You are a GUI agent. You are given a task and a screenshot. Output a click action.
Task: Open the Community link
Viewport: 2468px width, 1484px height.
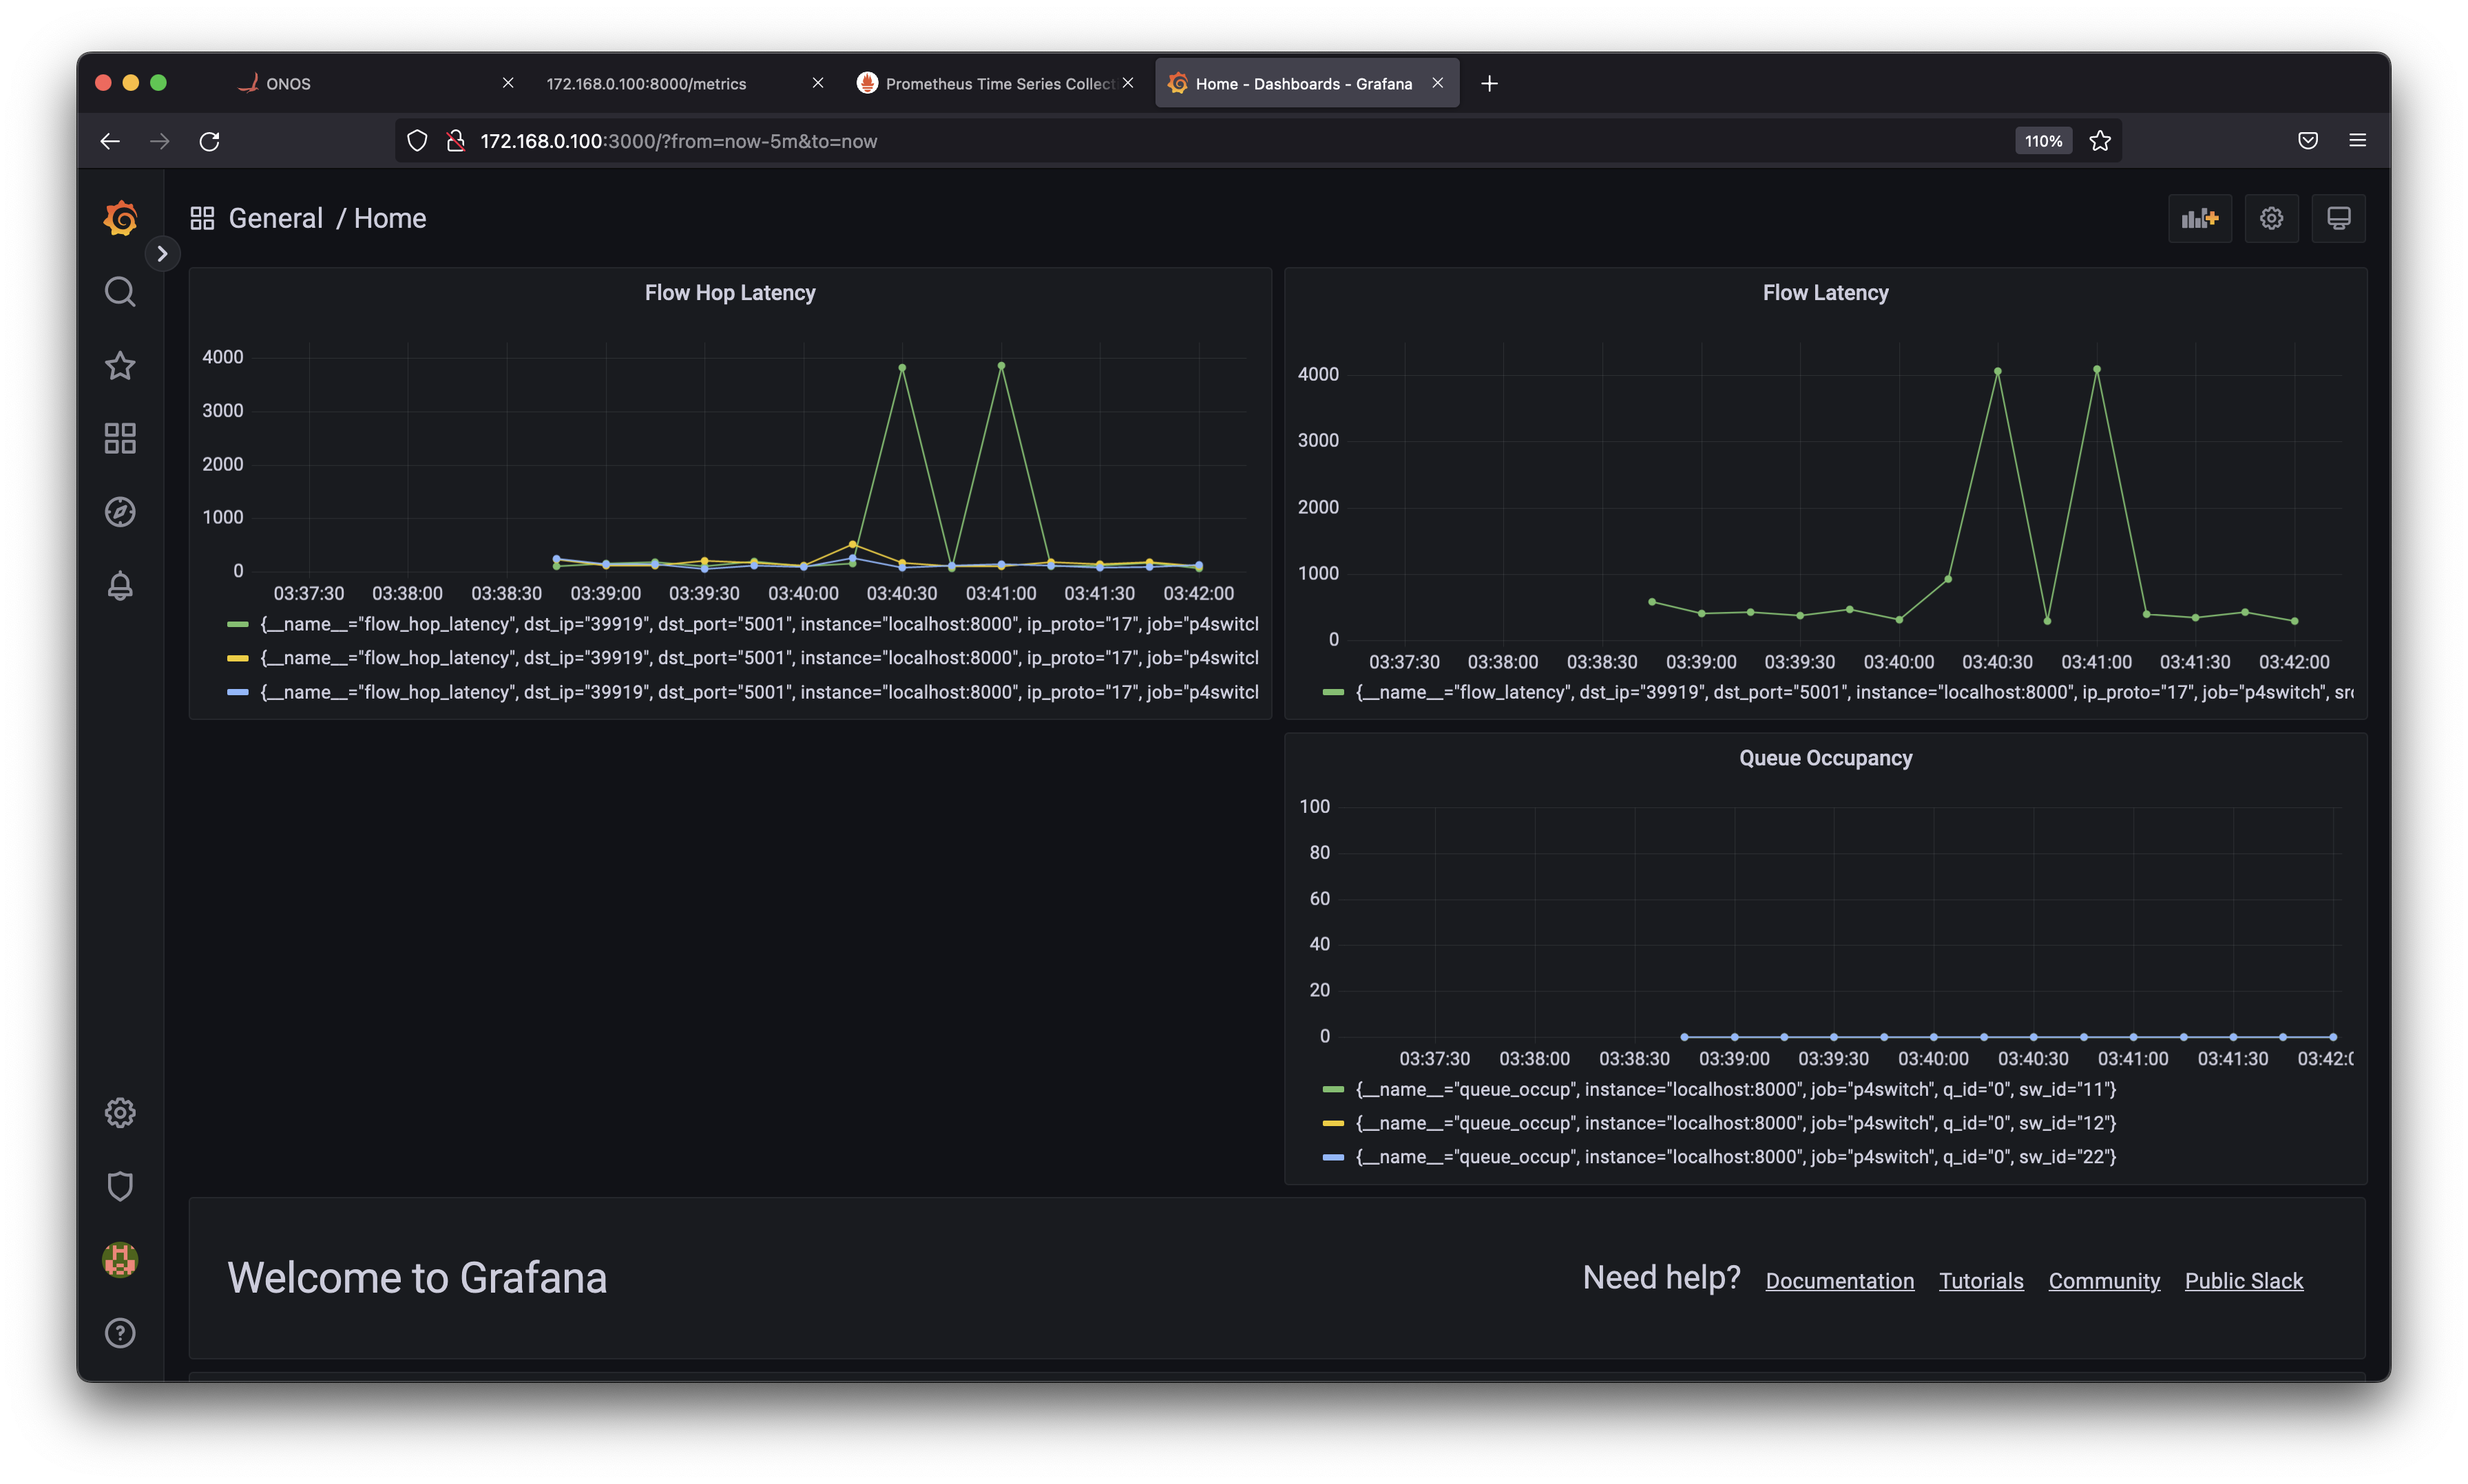pyautogui.click(x=2104, y=1281)
